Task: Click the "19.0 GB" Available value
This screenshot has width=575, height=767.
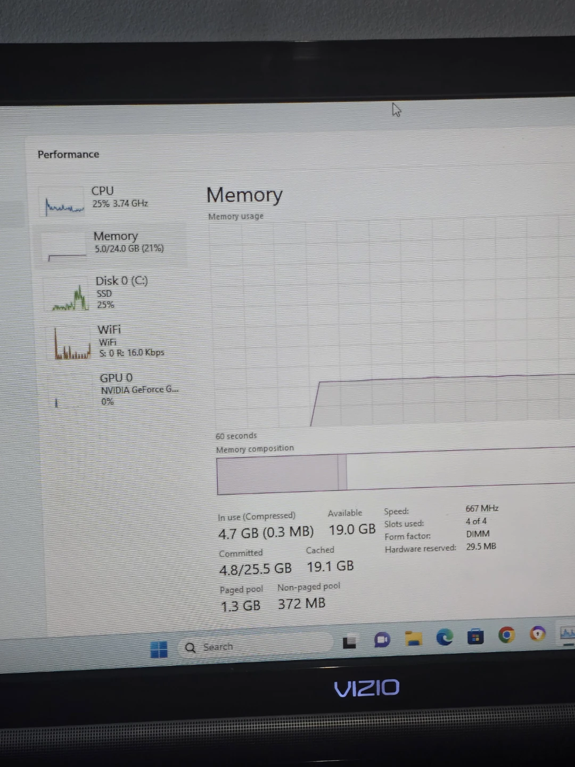Action: pyautogui.click(x=352, y=529)
